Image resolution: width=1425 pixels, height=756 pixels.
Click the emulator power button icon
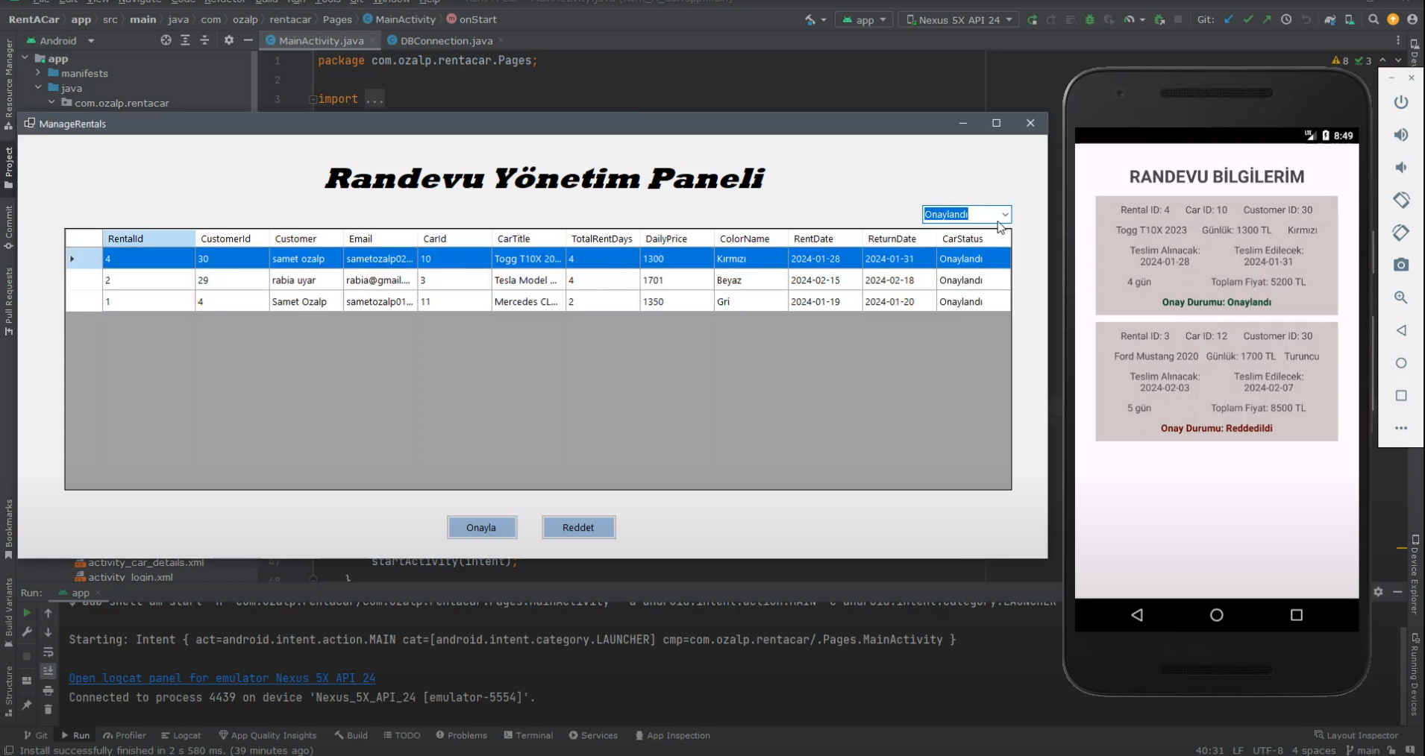(x=1400, y=102)
